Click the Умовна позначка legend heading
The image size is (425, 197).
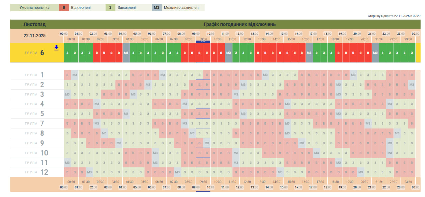(x=35, y=7)
